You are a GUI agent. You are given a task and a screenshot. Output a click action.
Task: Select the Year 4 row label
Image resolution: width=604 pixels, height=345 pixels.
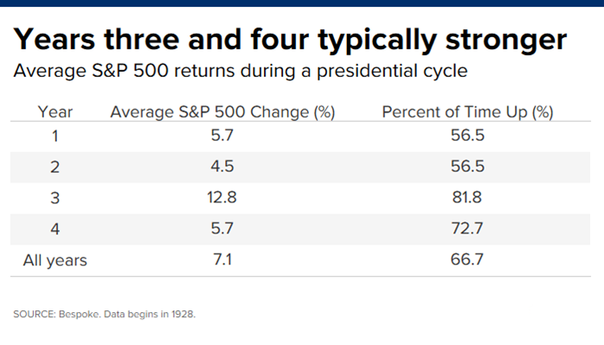55,229
